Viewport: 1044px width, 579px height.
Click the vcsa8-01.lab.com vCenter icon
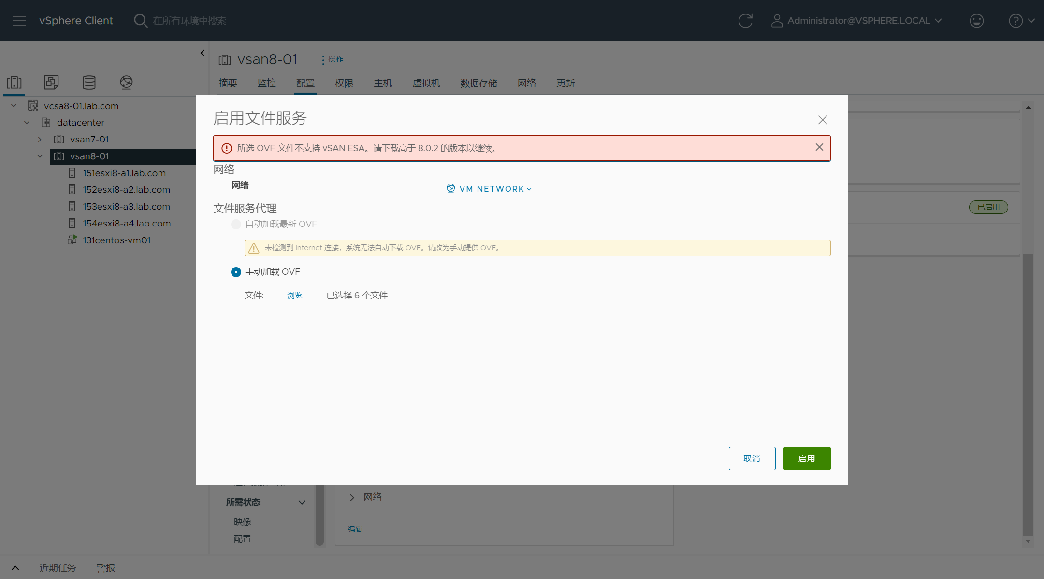[x=33, y=106]
